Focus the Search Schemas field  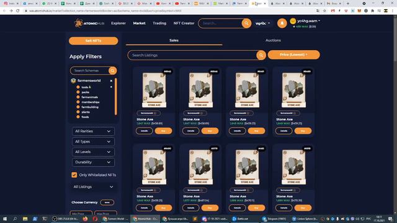(89, 71)
